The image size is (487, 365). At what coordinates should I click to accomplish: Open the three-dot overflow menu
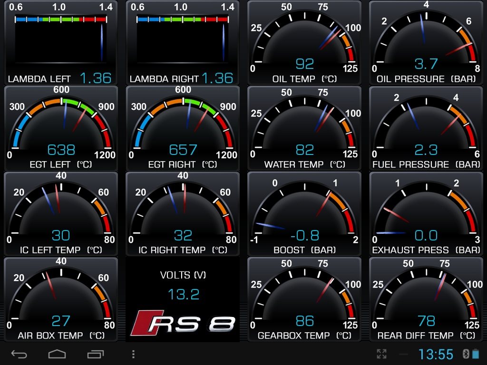133,354
